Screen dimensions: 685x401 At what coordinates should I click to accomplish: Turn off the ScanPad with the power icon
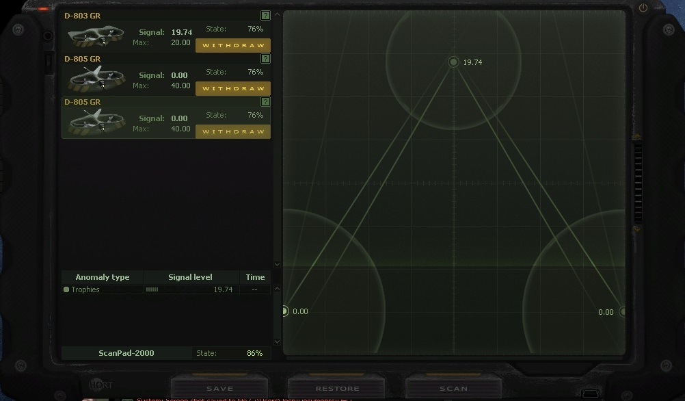[643, 8]
